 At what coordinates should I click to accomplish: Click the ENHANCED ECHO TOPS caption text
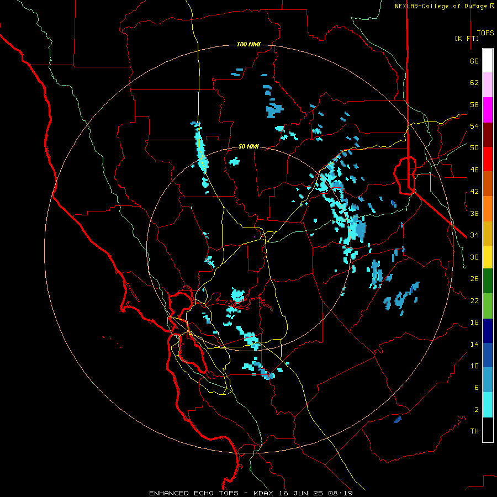(194, 493)
